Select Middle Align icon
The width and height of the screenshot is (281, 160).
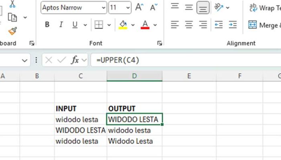click(x=189, y=7)
